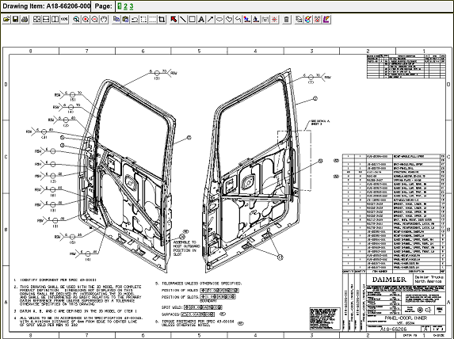Choose the rectangle markup tool

(x=192, y=19)
